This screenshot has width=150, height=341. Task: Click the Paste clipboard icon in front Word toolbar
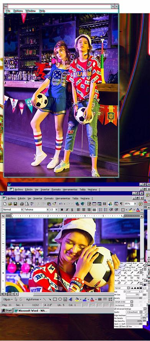49,204
